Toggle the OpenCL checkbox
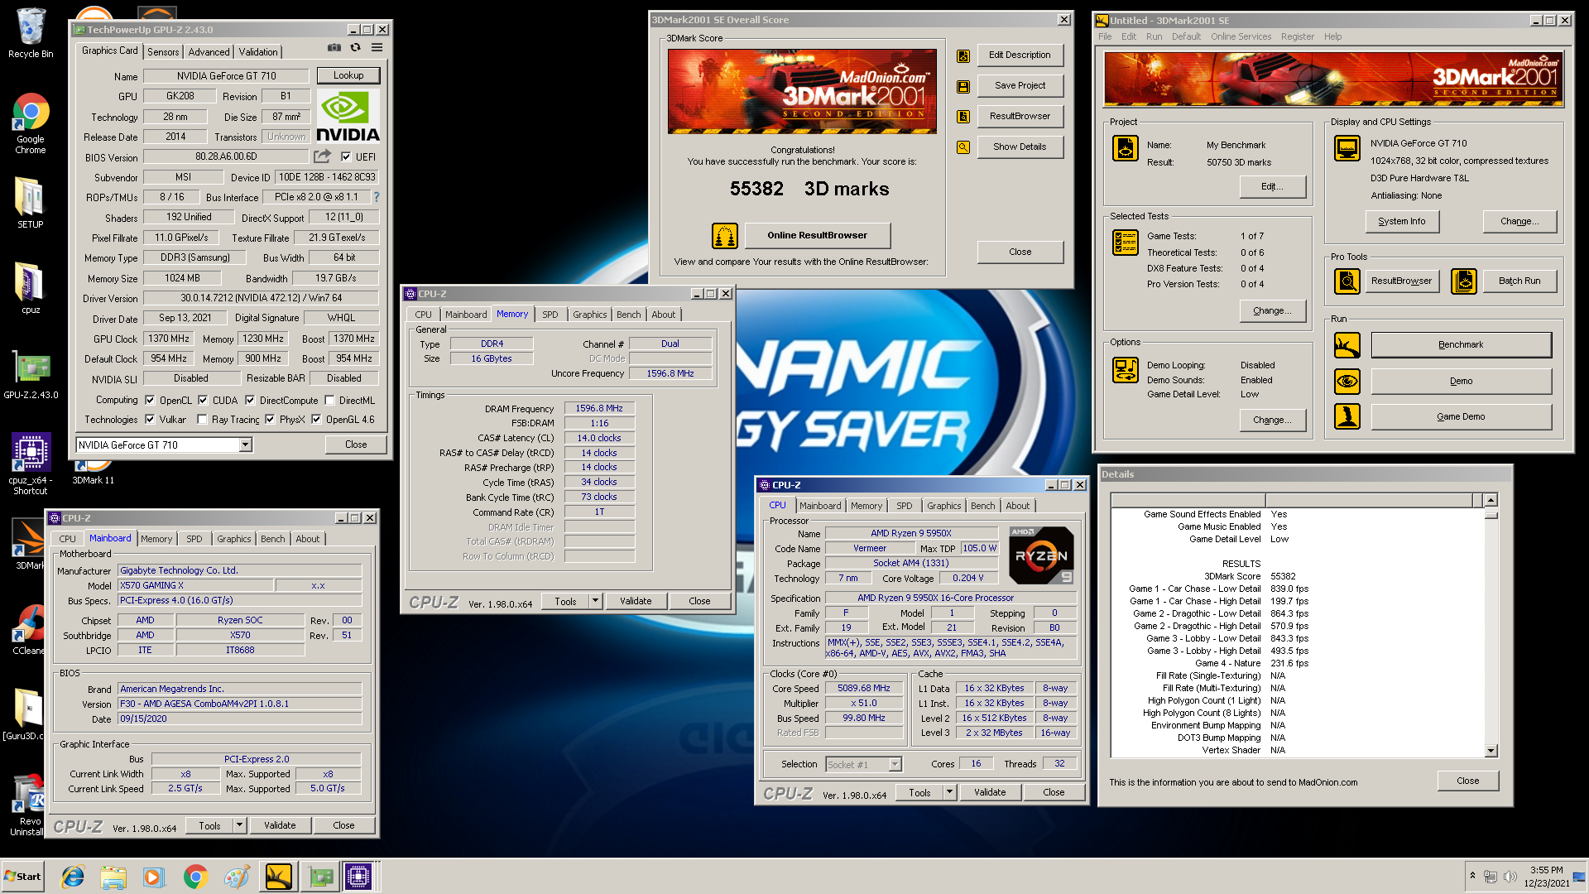1589x894 pixels. click(150, 400)
